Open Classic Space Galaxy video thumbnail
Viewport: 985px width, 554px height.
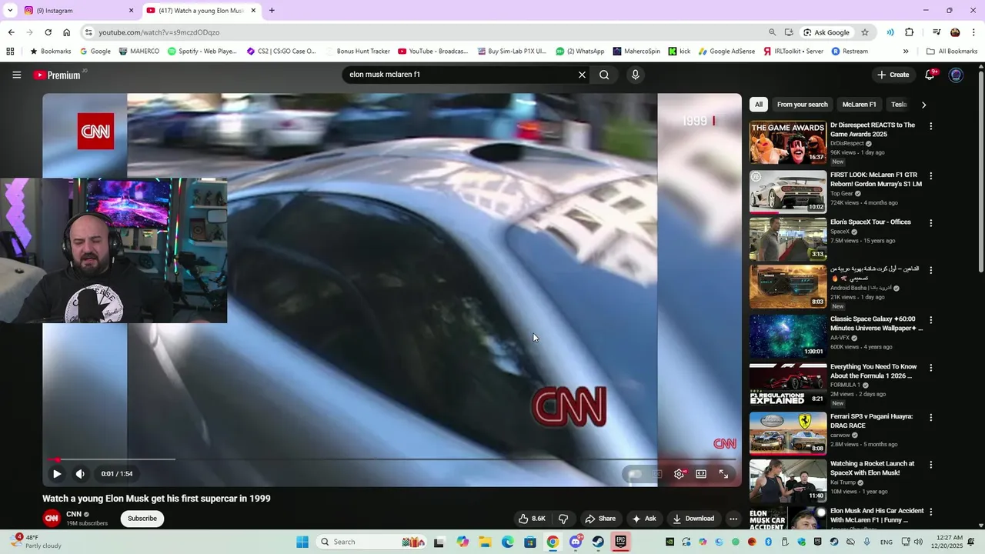(x=788, y=336)
